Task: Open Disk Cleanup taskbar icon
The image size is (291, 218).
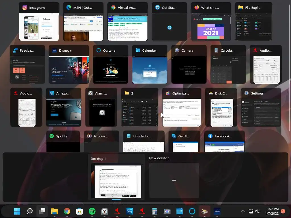Action: [205, 211]
